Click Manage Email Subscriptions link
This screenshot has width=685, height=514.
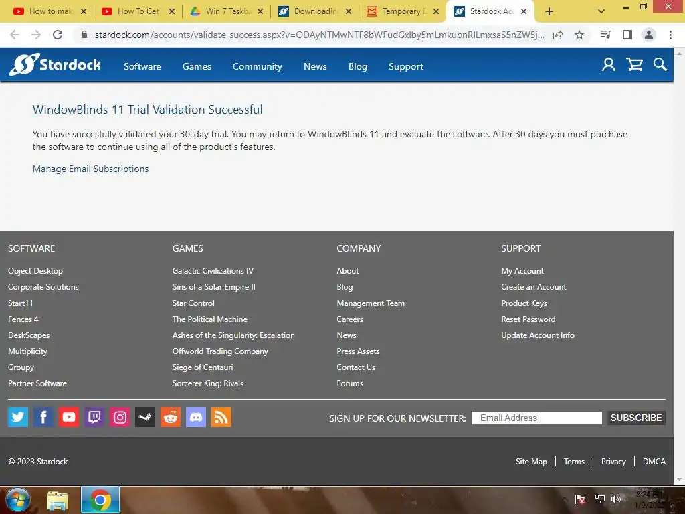90,169
